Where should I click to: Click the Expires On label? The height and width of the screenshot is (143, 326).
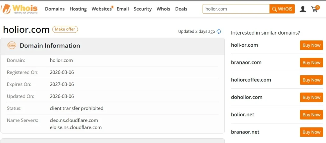tap(19, 84)
